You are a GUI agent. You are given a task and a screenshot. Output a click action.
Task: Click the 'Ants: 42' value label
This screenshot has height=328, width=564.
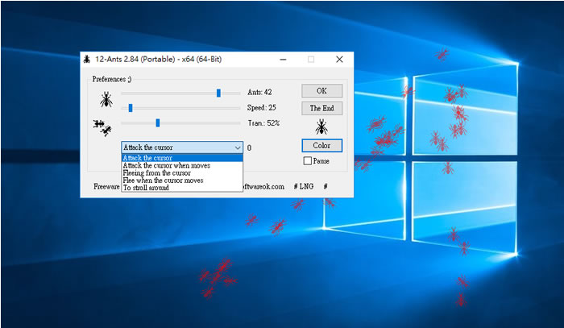pos(259,92)
